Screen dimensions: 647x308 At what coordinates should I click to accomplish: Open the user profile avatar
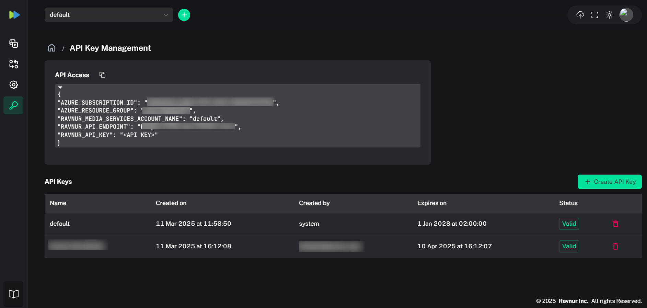pos(626,15)
